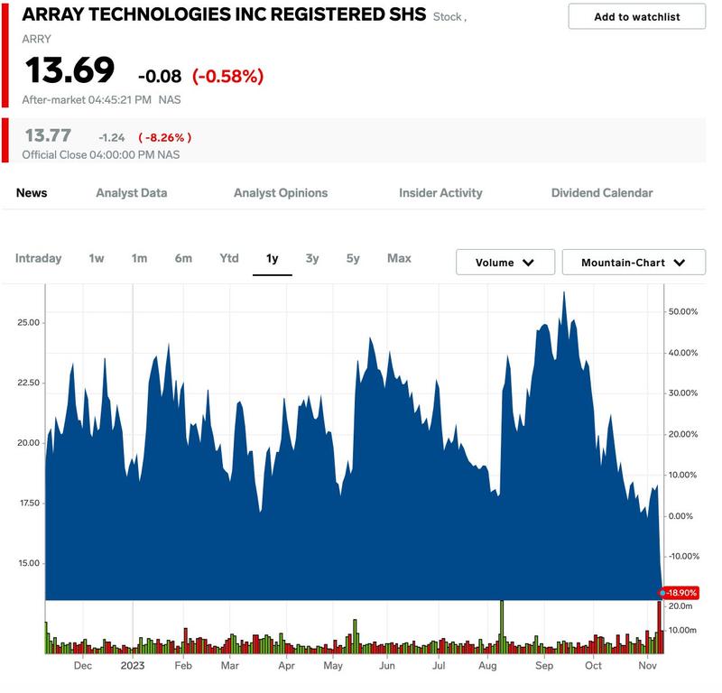722x693 pixels.
Task: Click the ARRY ticker symbol text
Action: tap(36, 39)
